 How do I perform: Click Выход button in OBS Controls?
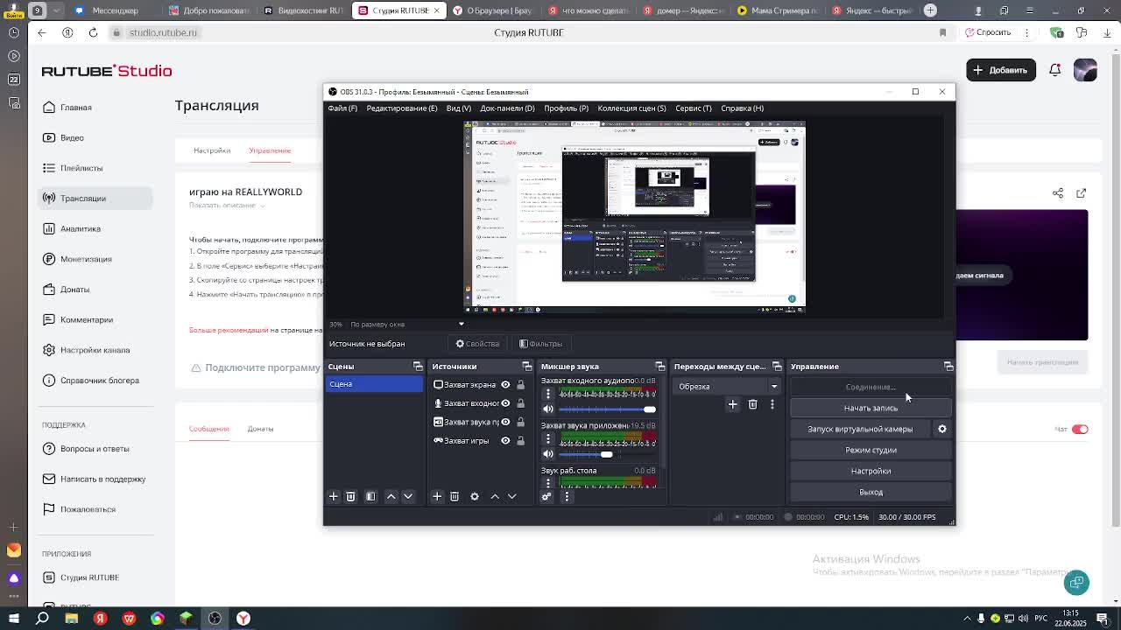[x=871, y=492]
